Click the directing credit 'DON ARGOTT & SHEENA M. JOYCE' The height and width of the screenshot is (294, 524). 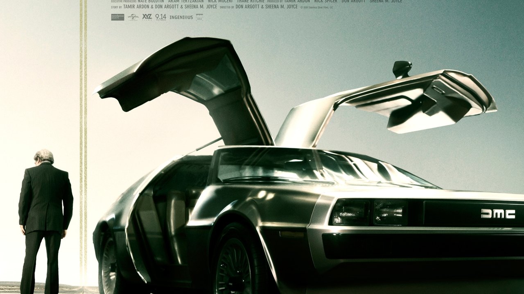coord(267,7)
